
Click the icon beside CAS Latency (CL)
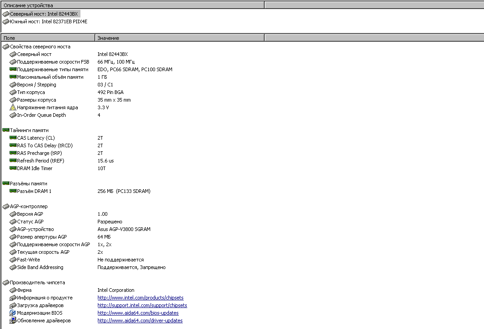click(13, 137)
